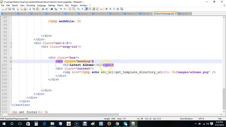This screenshot has width=226, height=127.
Task: Click the 'Latest Albums' heading text
Action: pyautogui.click(x=82, y=65)
